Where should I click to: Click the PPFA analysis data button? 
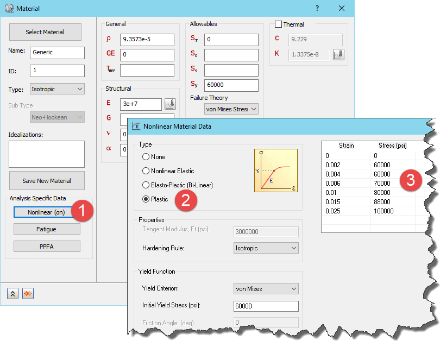[47, 246]
